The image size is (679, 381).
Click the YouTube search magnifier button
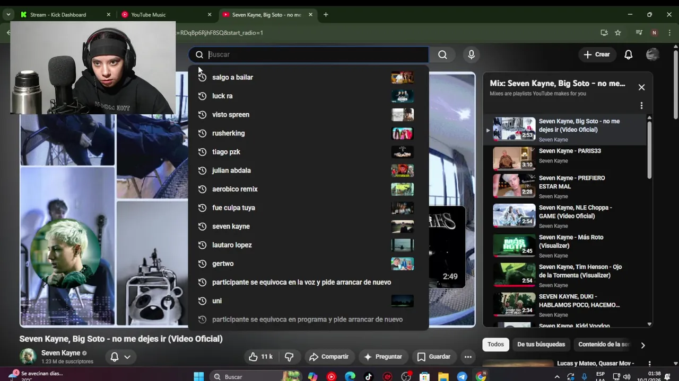click(442, 55)
